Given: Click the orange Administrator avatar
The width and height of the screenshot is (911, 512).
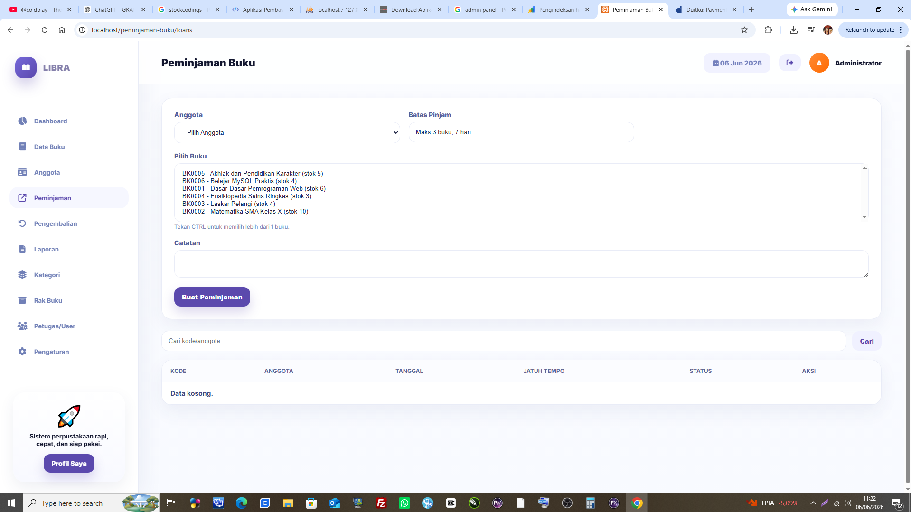Looking at the screenshot, I should point(819,63).
